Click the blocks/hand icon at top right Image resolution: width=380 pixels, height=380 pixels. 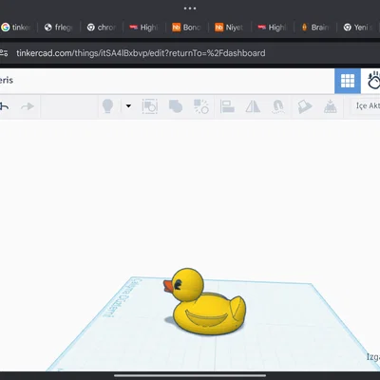click(373, 81)
